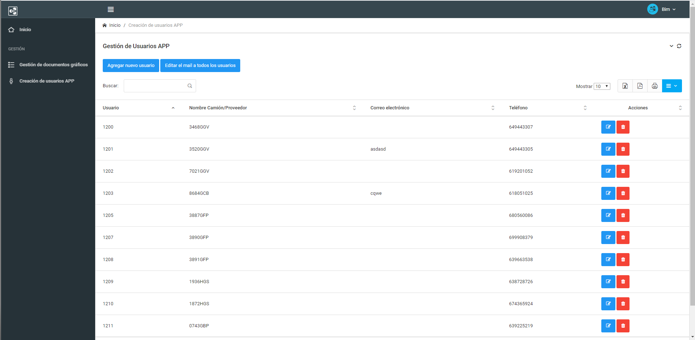The width and height of the screenshot is (695, 340).
Task: Click the hamburger menu icon in top bar
Action: pyautogui.click(x=111, y=9)
